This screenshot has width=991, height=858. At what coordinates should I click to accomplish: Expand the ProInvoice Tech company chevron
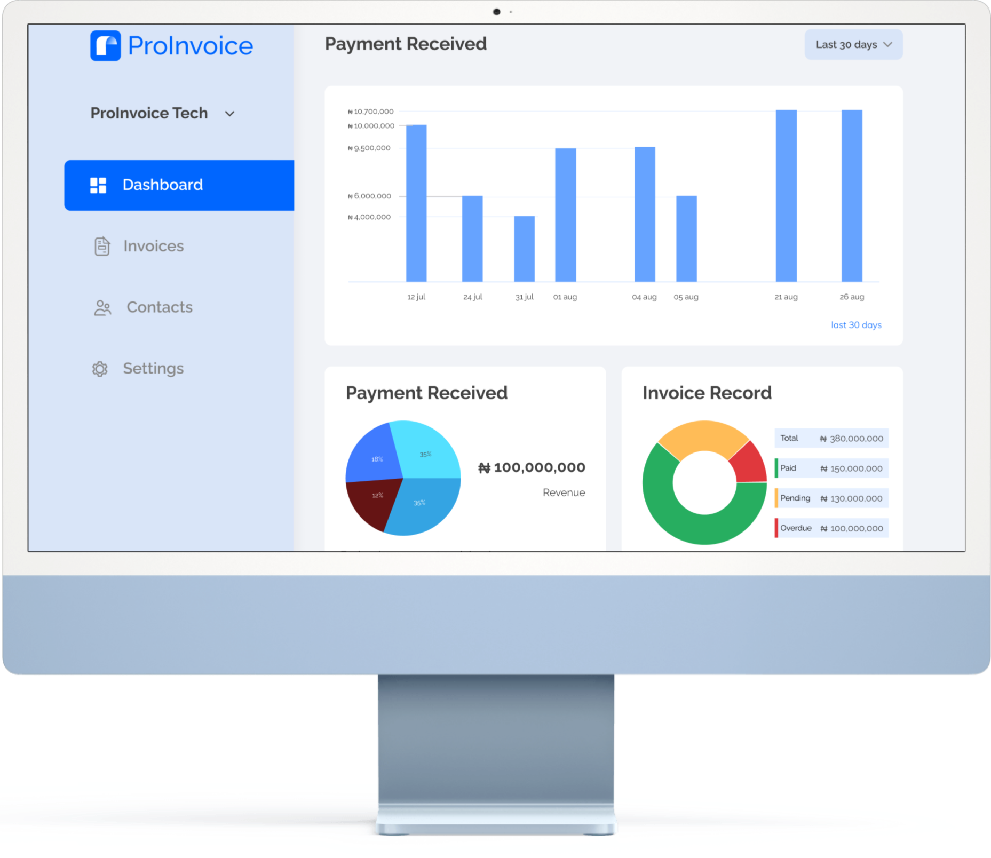229,114
